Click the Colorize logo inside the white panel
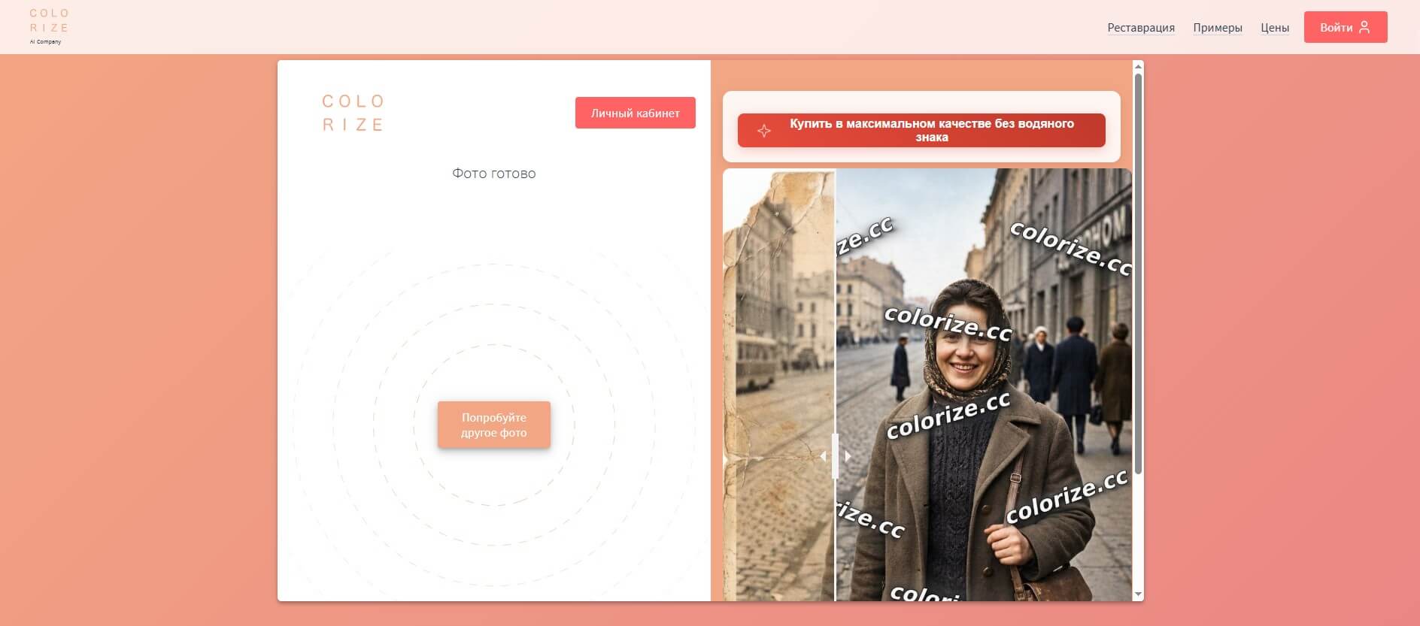1420x626 pixels. [353, 113]
